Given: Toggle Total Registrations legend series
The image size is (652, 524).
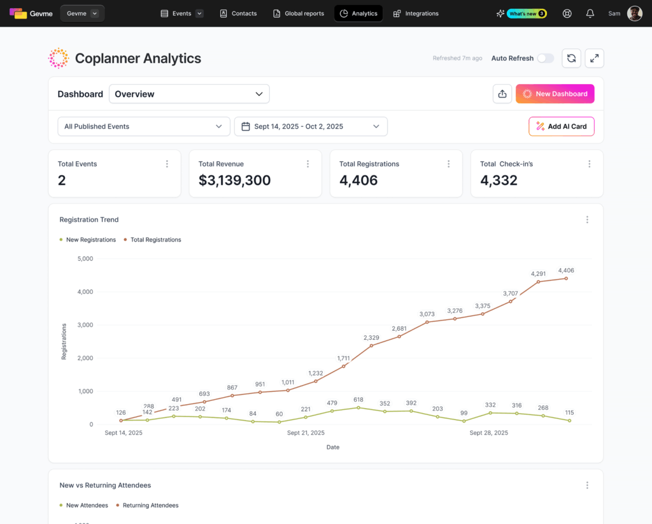Looking at the screenshot, I should [152, 240].
